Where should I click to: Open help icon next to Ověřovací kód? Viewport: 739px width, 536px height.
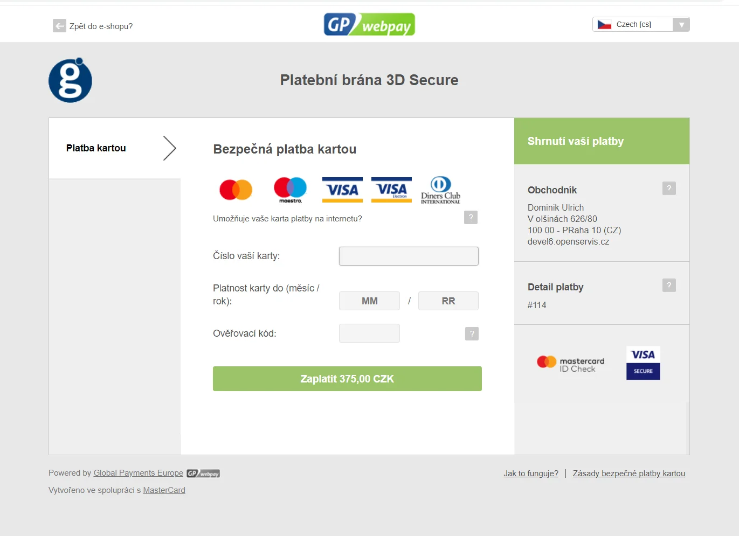[472, 334]
